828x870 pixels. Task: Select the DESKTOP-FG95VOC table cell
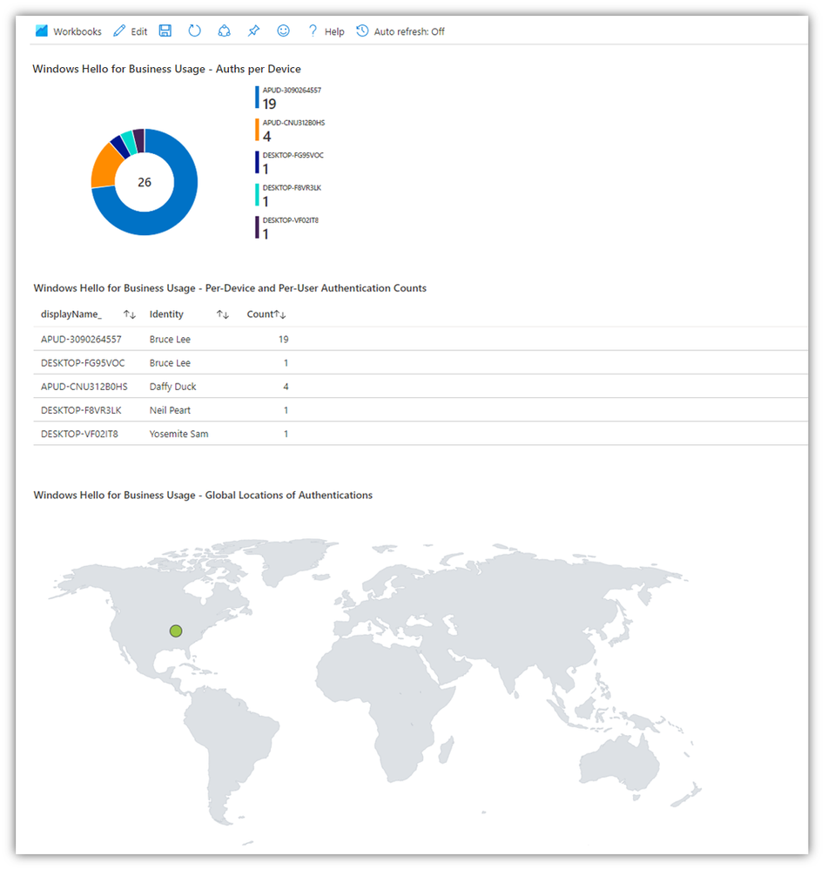coord(83,363)
